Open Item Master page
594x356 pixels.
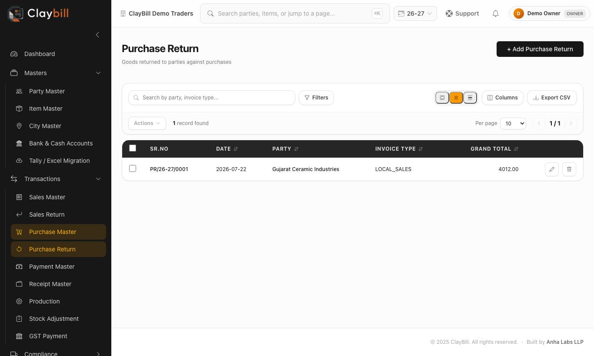pyautogui.click(x=58, y=109)
